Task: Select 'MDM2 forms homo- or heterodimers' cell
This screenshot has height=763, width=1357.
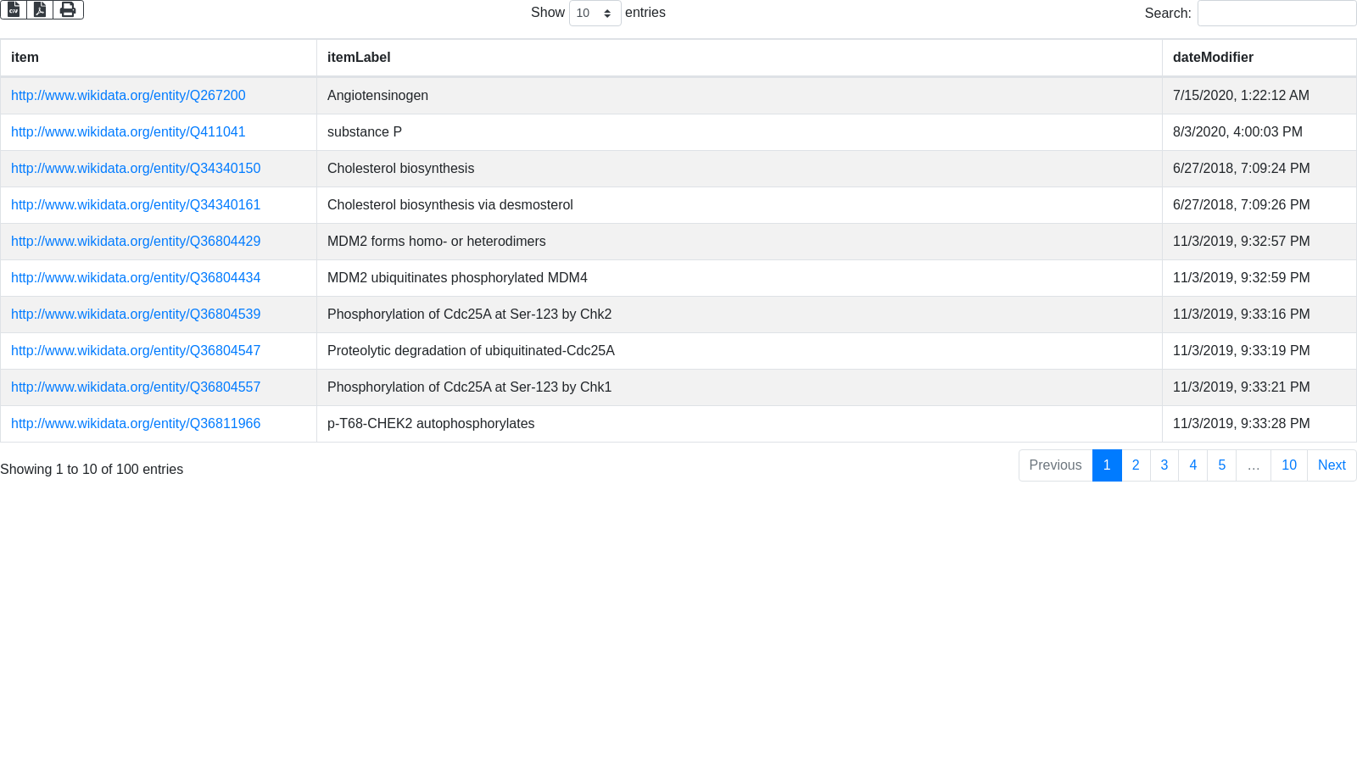Action: click(x=740, y=242)
